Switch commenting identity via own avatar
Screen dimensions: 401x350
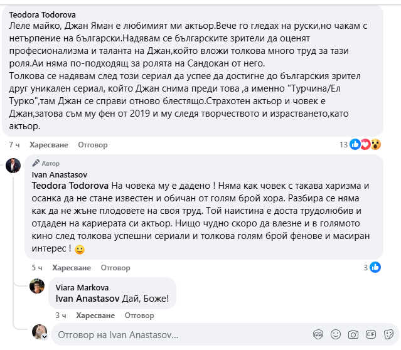[x=40, y=332]
